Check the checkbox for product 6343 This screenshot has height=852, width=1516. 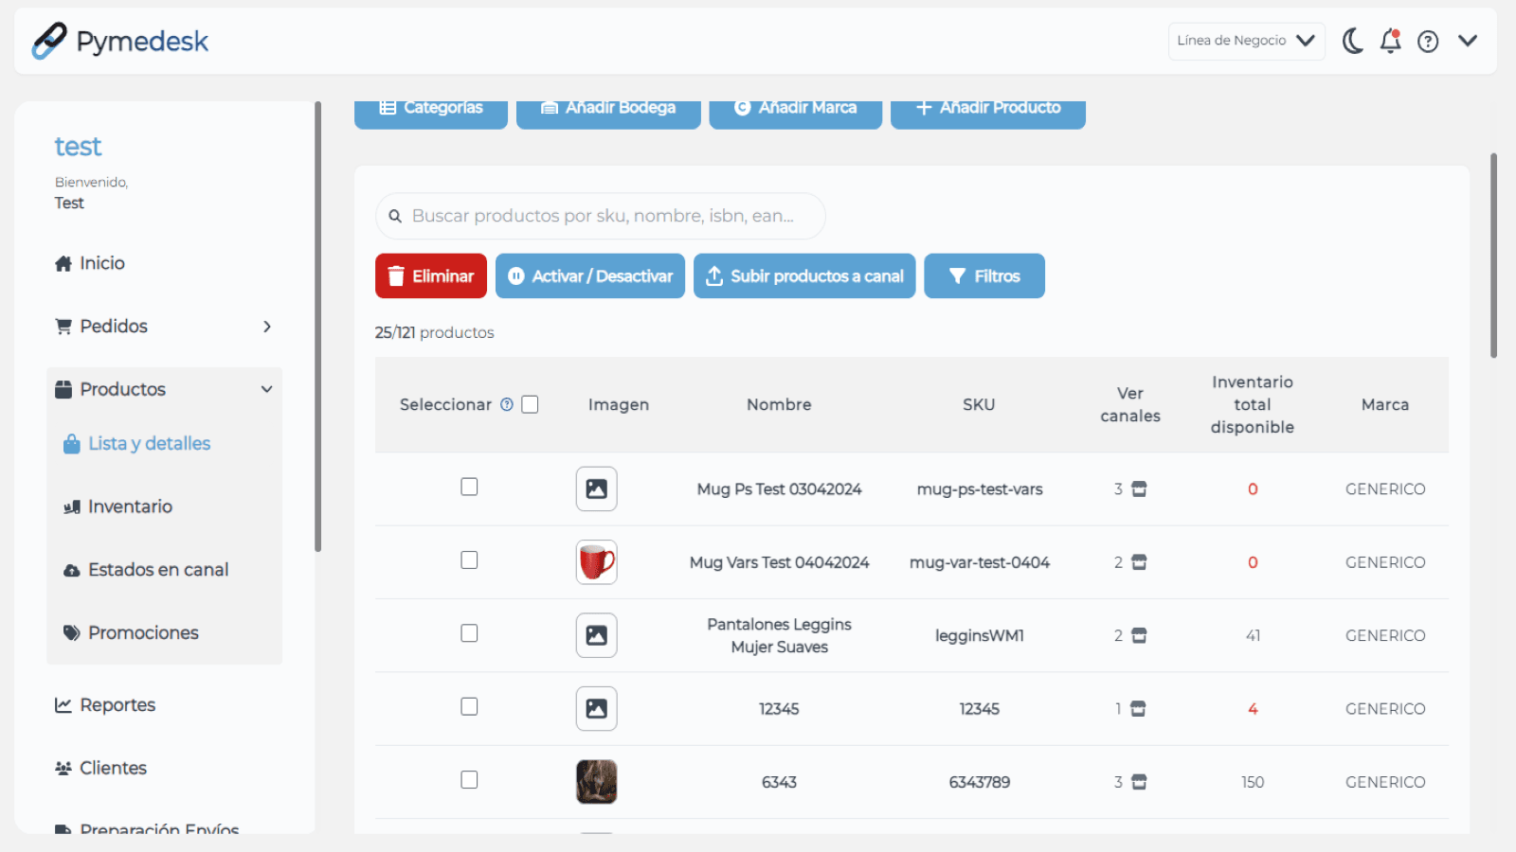point(469,779)
